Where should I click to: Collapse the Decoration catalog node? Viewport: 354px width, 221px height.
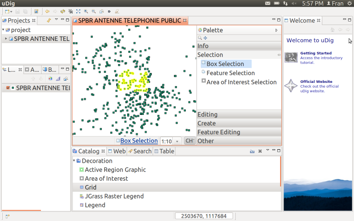pyautogui.click(x=74, y=161)
